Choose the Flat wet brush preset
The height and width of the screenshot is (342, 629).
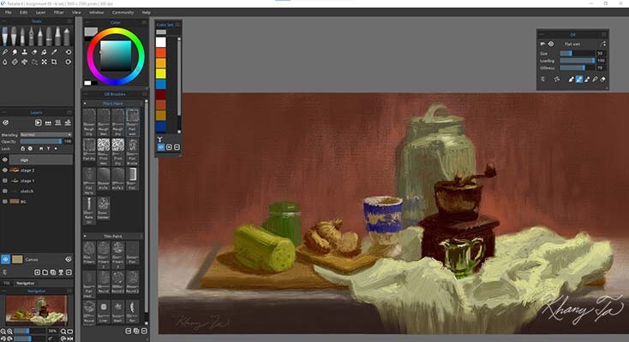click(132, 122)
